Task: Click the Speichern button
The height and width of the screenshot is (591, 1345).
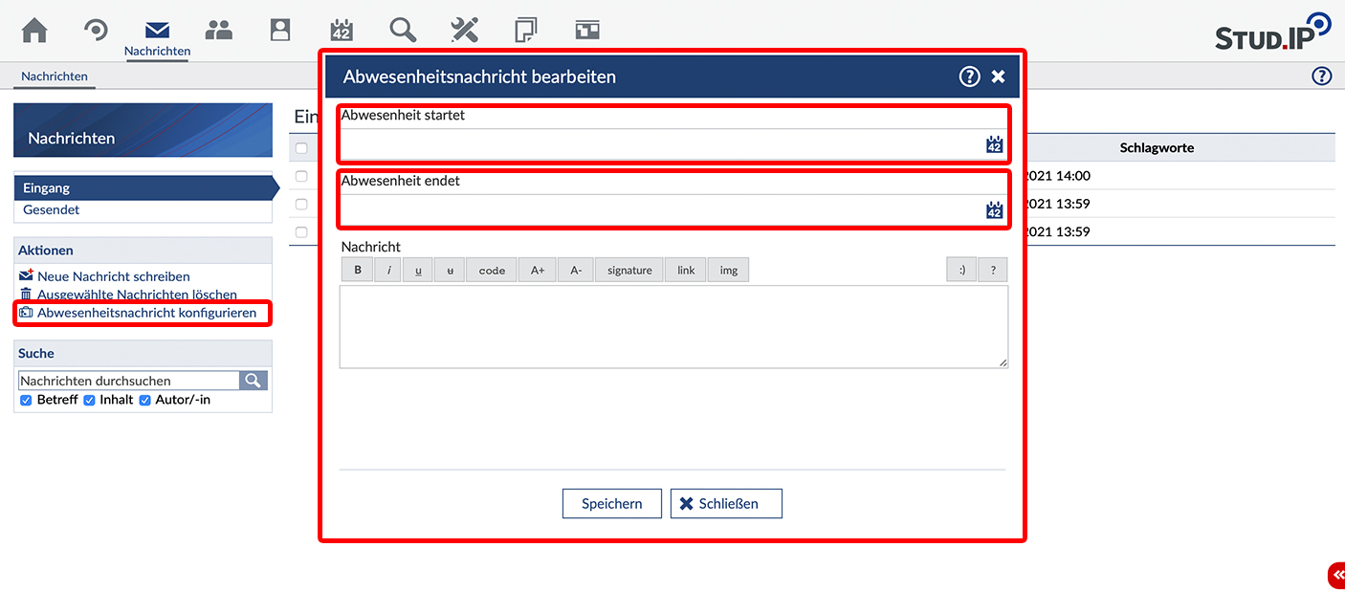Action: pyautogui.click(x=611, y=504)
